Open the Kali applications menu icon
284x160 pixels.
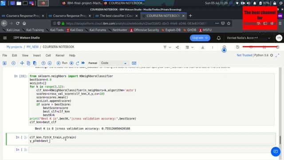coord(3,3)
